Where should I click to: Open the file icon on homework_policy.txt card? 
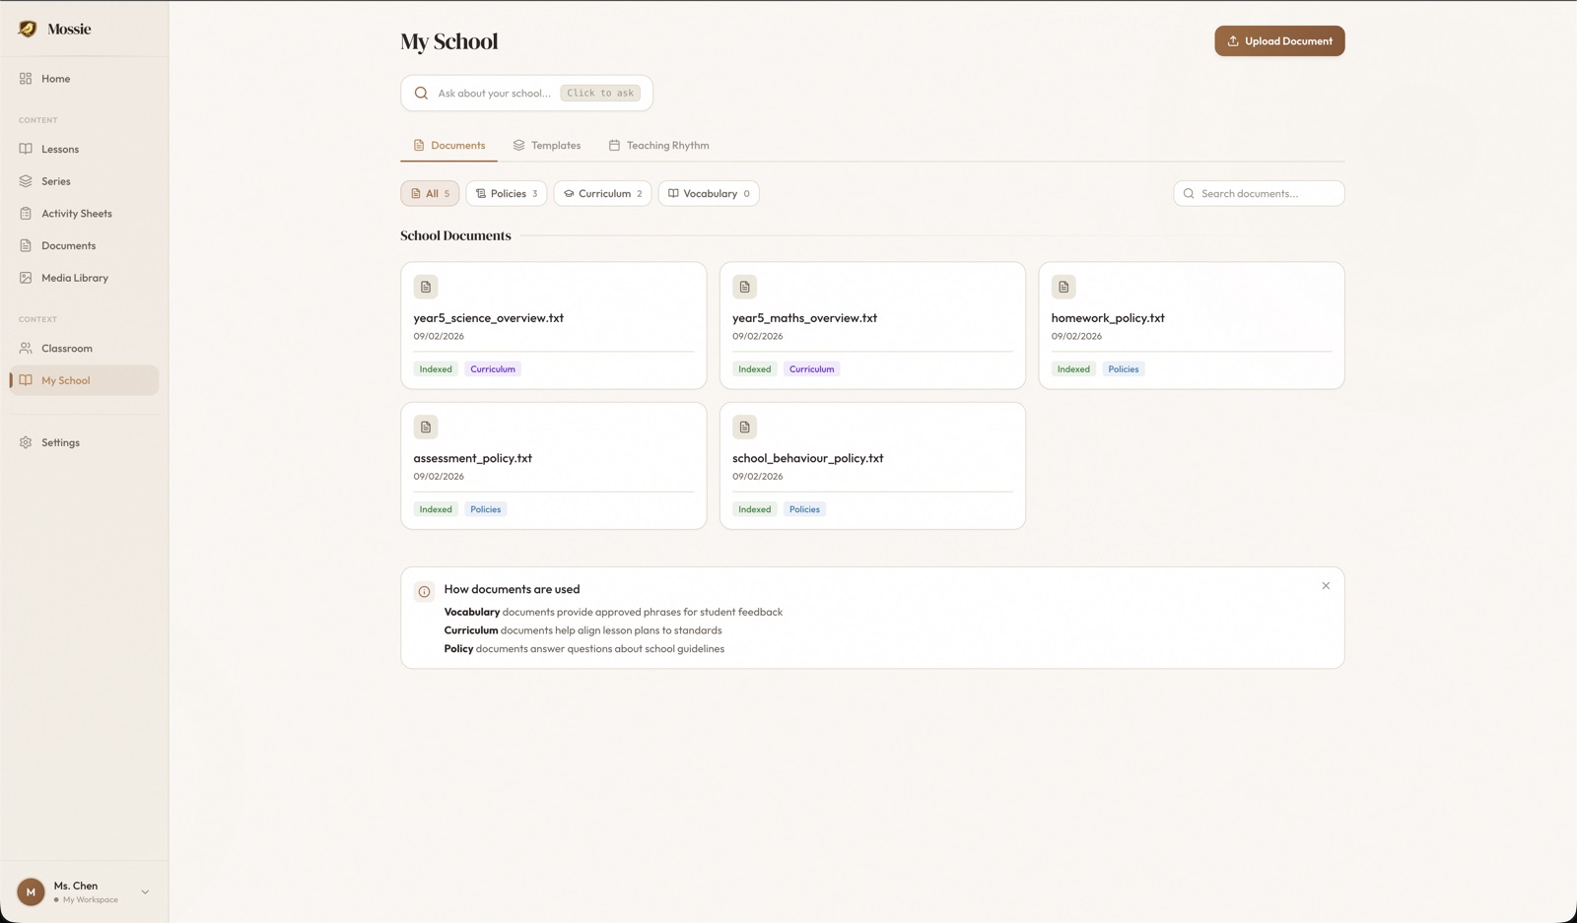pyautogui.click(x=1063, y=287)
